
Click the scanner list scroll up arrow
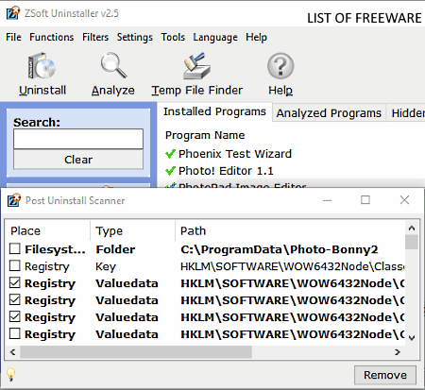tap(412, 228)
